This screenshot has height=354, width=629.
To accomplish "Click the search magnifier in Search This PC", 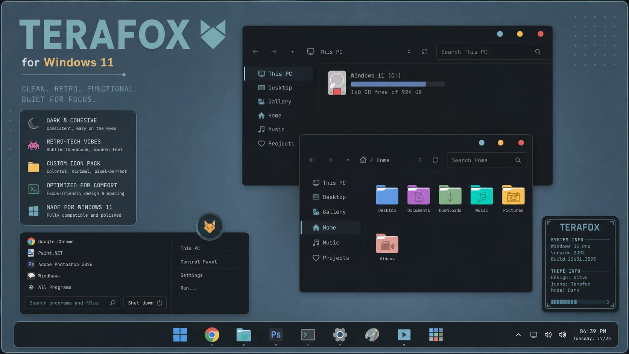I will coord(538,52).
